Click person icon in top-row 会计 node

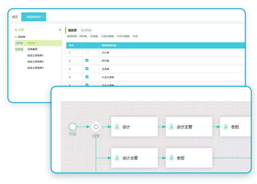[x=117, y=127]
